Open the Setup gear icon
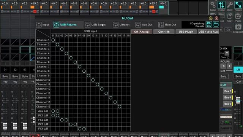Viewport: 243px width, 137px height. (x=213, y=6)
